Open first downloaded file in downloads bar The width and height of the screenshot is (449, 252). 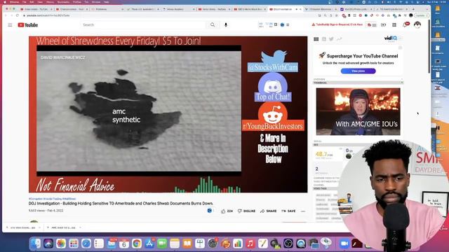coord(21,227)
